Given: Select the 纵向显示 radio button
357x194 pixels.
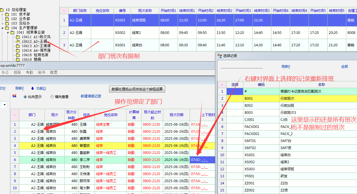Looking at the screenshot, I should pos(25,97).
